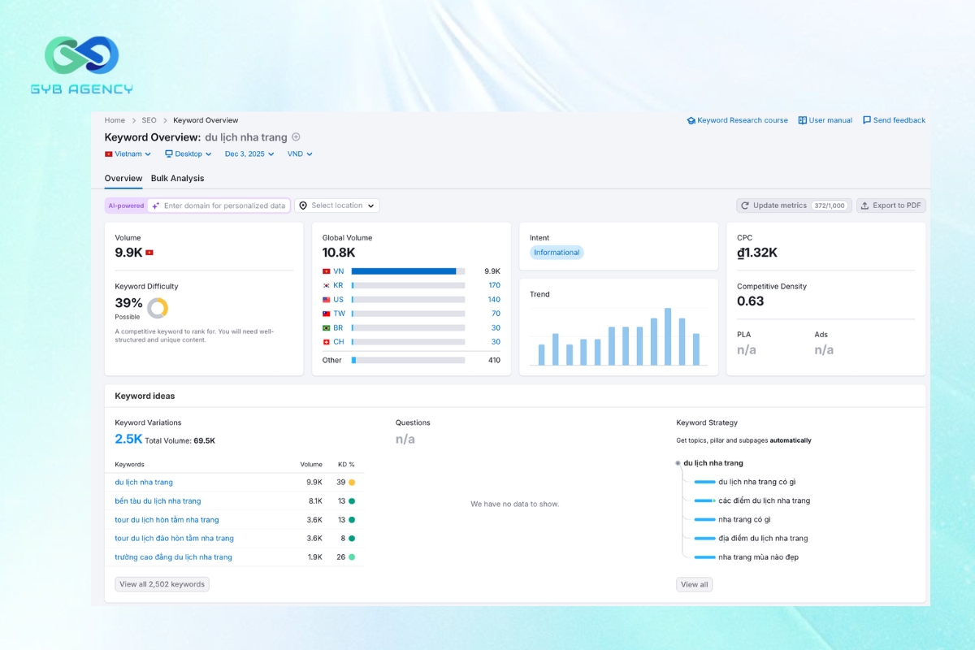975x650 pixels.
Task: Click the green KD dot for value 8
Action: click(x=352, y=538)
